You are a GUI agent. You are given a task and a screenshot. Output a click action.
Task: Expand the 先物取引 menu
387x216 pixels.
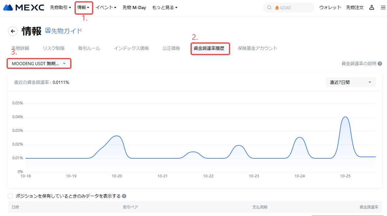60,7
